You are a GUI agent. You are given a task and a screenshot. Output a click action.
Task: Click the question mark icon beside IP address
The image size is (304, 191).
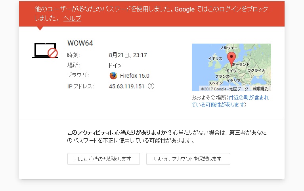pyautogui.click(x=151, y=86)
